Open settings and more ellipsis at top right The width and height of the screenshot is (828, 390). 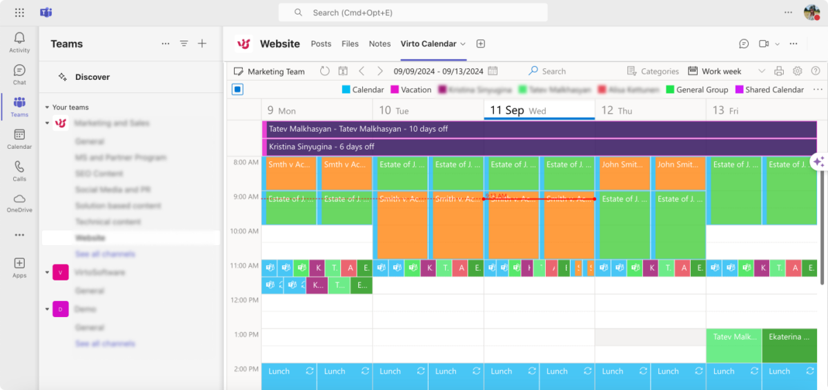pyautogui.click(x=789, y=12)
